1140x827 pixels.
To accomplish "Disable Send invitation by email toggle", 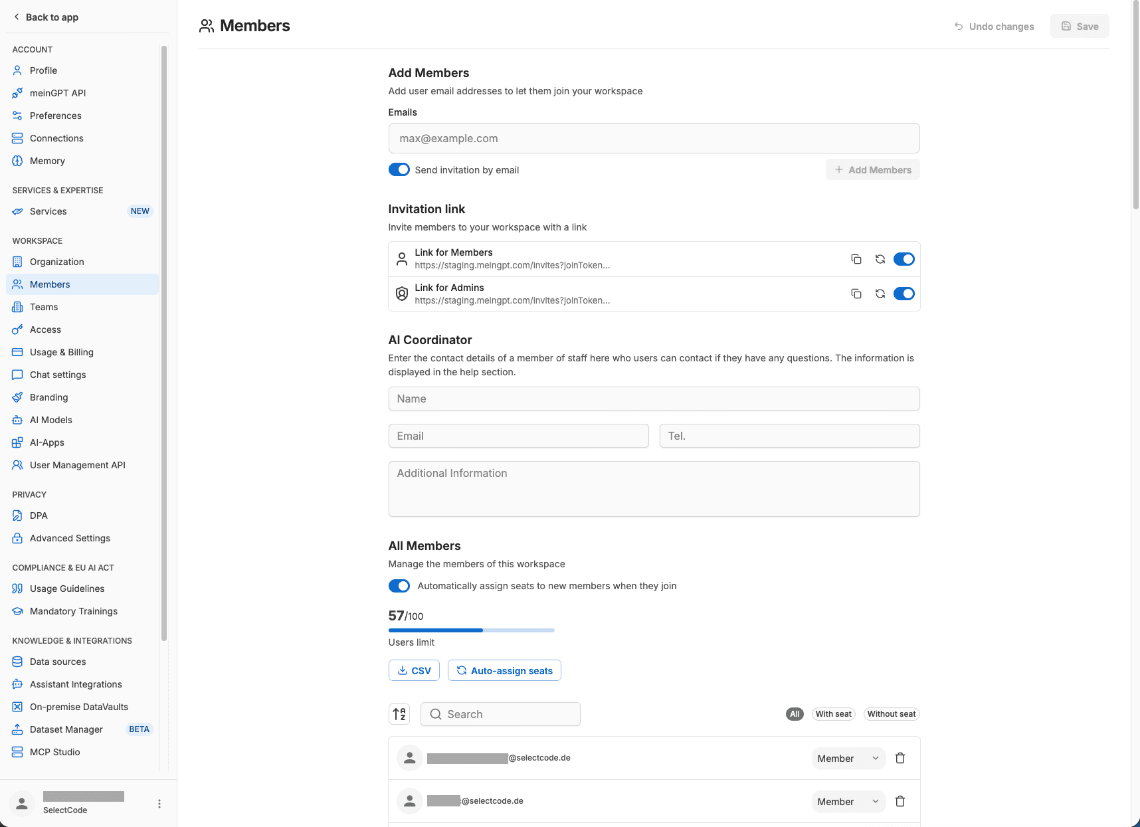I will point(399,170).
